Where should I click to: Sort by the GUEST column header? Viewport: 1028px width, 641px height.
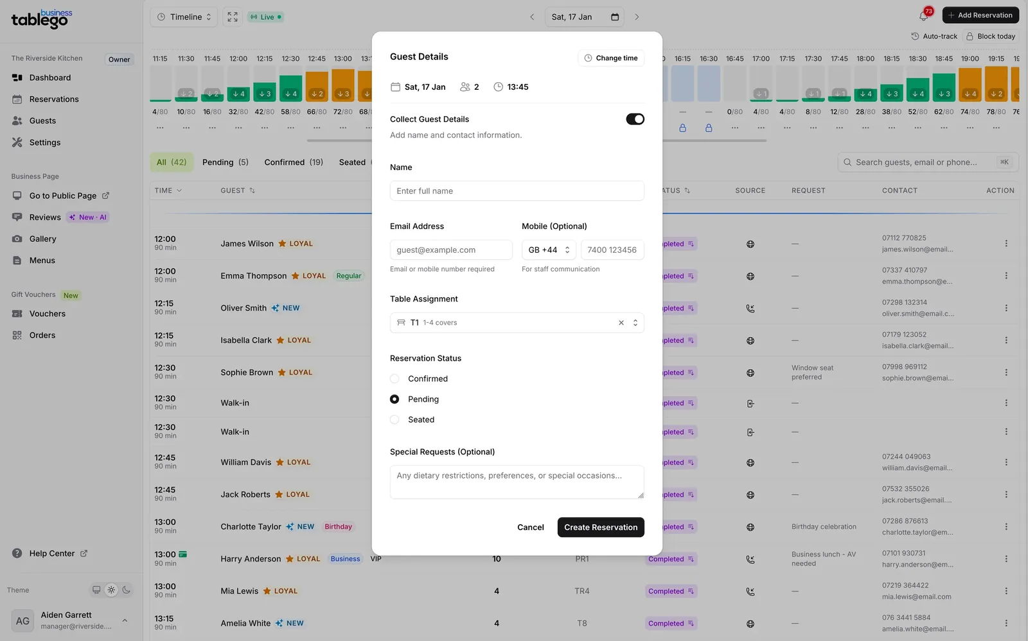(238, 191)
